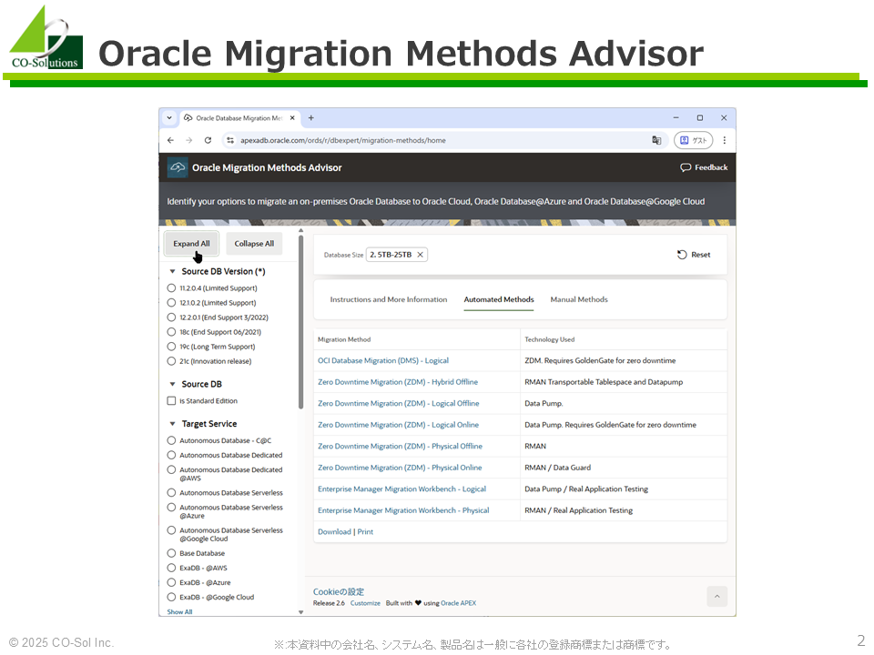This screenshot has width=874, height=655.
Task: Click the Migration Method column header
Action: pos(344,339)
